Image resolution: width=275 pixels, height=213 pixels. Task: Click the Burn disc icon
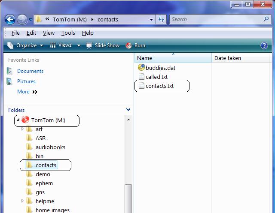point(128,45)
